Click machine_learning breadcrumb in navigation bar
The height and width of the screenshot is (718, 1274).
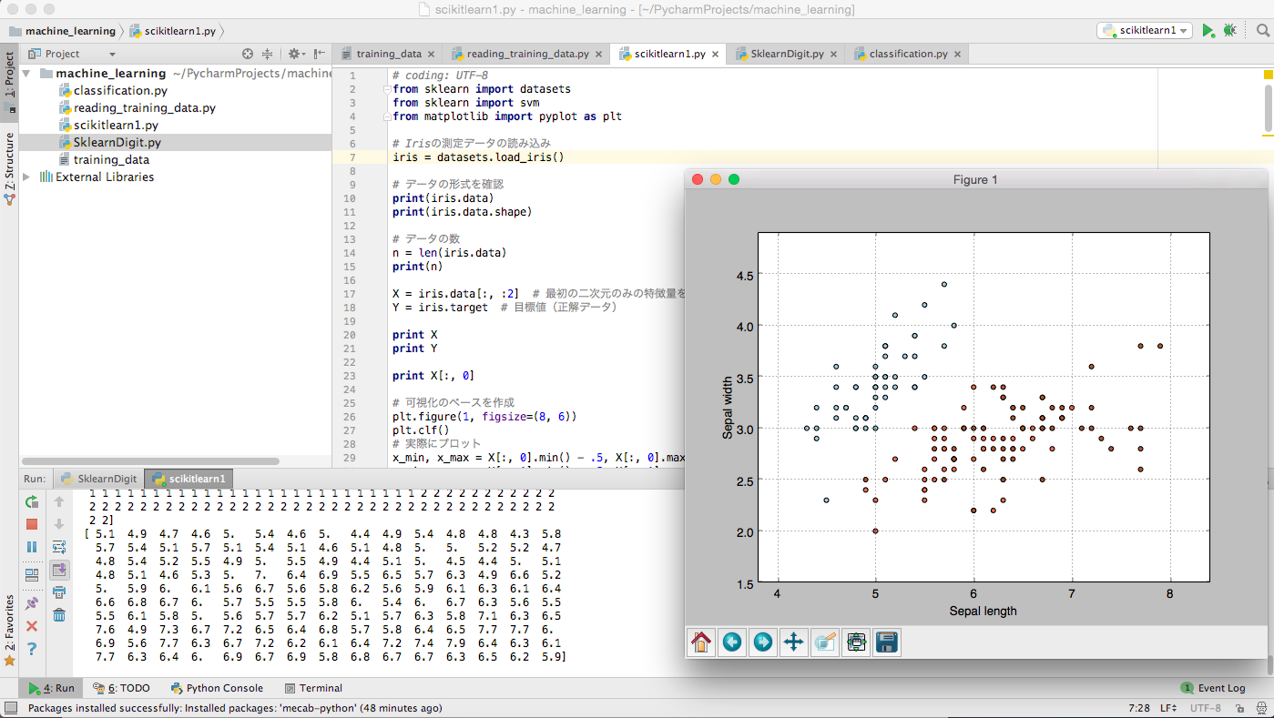coord(63,31)
